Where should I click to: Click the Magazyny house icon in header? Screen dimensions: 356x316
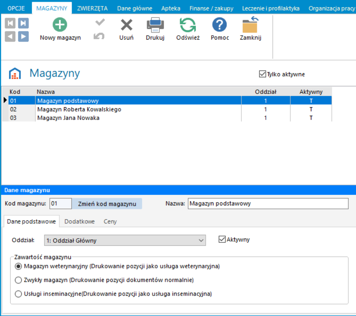pos(15,74)
